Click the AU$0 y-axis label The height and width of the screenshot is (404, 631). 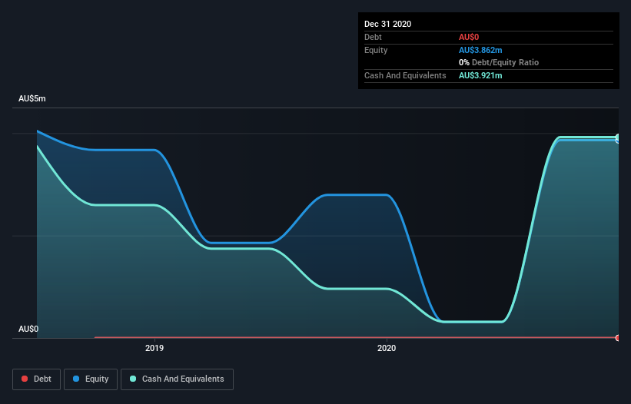tap(28, 329)
